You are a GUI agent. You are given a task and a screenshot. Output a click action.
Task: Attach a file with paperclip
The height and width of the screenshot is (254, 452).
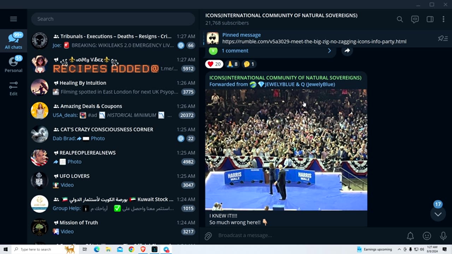point(208,236)
